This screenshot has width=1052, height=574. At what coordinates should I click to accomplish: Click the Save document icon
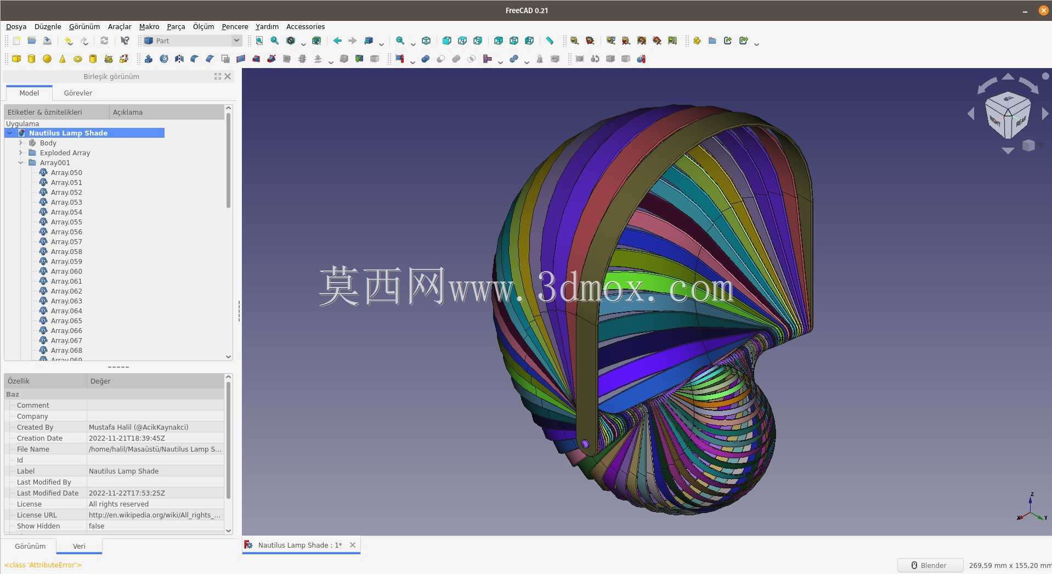pos(47,41)
